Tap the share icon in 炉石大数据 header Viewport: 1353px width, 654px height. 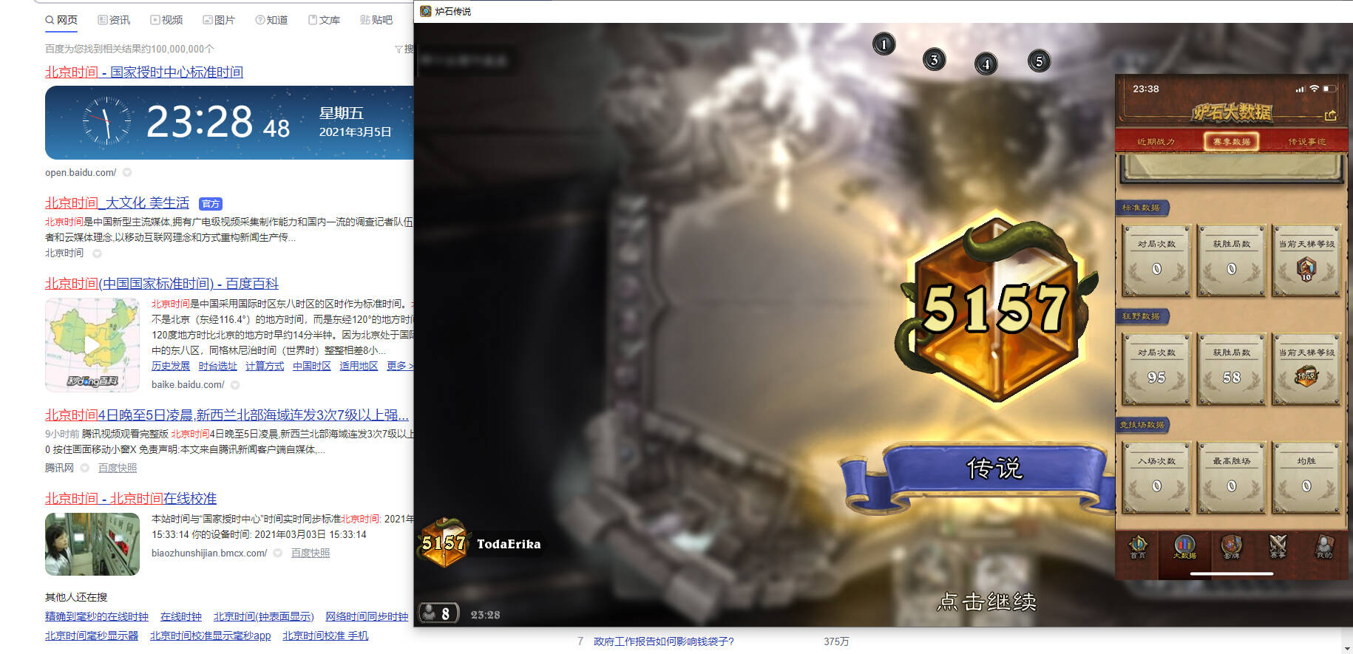(x=1330, y=115)
